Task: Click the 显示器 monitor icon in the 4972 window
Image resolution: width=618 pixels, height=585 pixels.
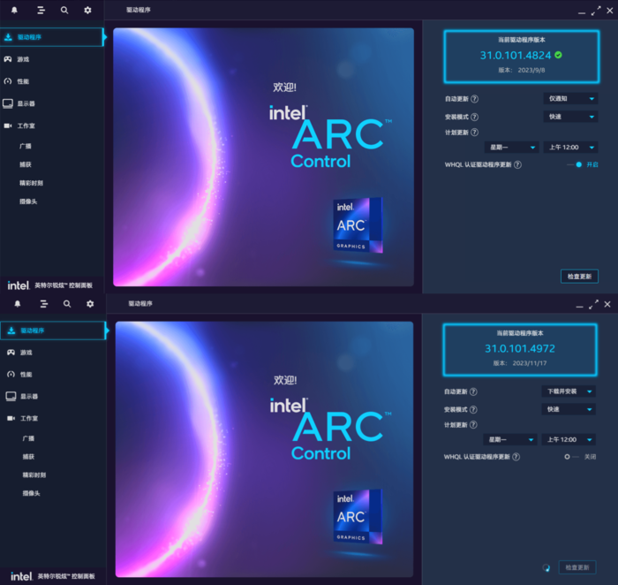Action: (11, 396)
